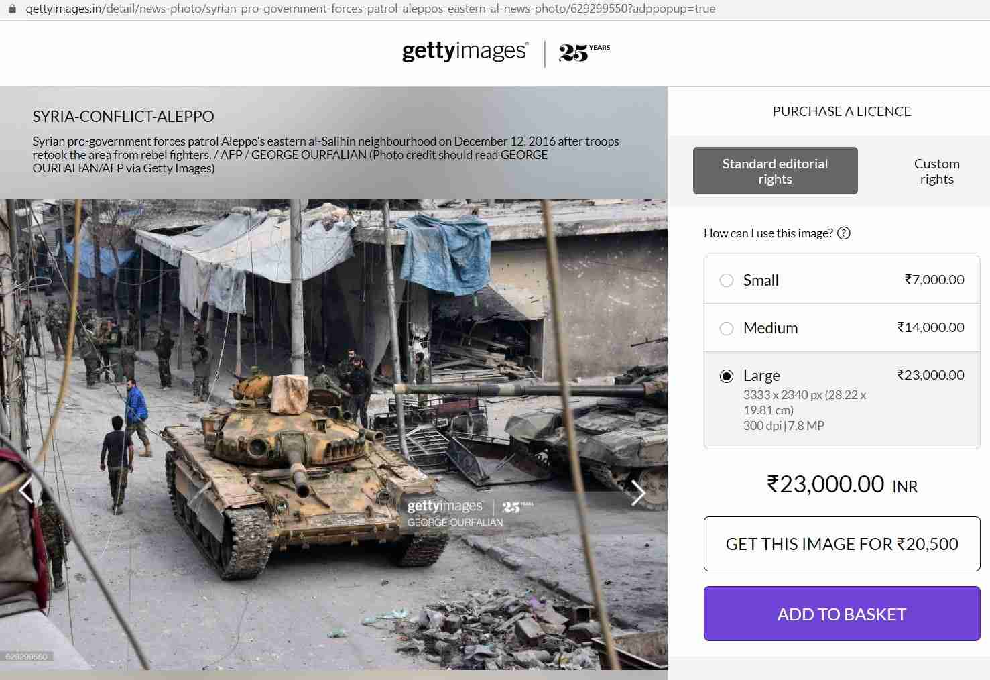
Task: Click the ADD TO BASKET button
Action: (x=842, y=614)
